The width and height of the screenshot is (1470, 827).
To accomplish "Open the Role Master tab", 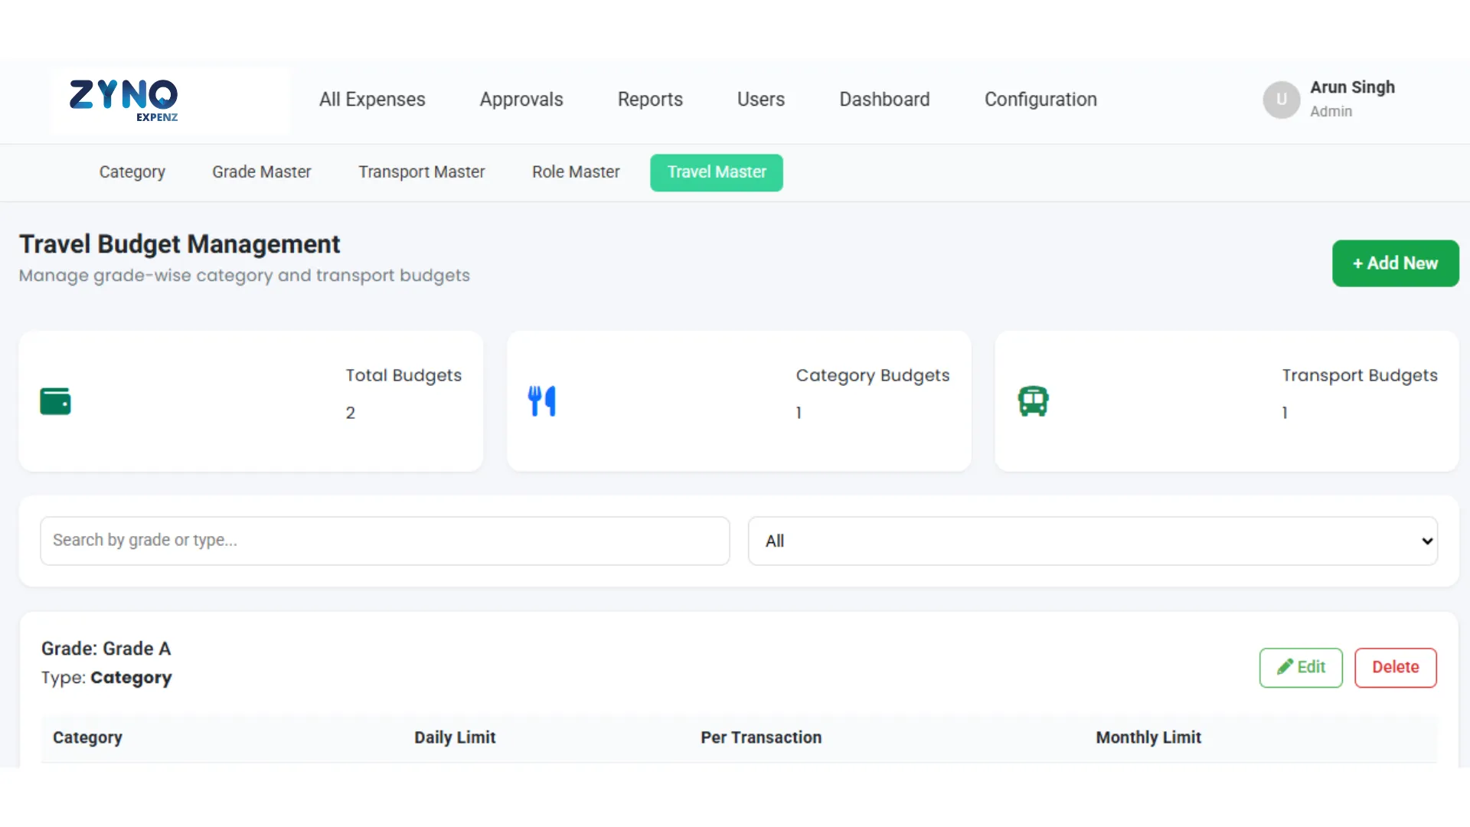I will coord(576,172).
